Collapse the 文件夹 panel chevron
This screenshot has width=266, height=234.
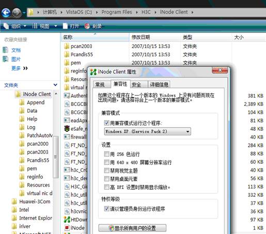(x=55, y=85)
